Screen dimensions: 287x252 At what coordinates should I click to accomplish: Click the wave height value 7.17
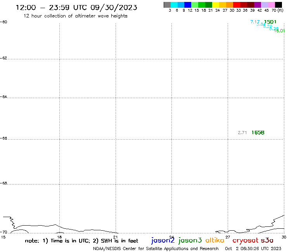click(255, 22)
